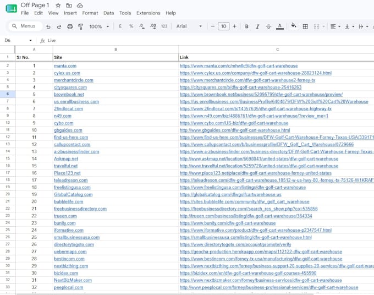Select column B header
Viewport: 374px width, 295px height.
click(x=116, y=50)
